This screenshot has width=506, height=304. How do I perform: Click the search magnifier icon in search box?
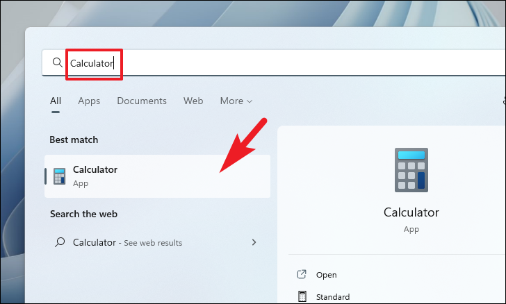58,62
